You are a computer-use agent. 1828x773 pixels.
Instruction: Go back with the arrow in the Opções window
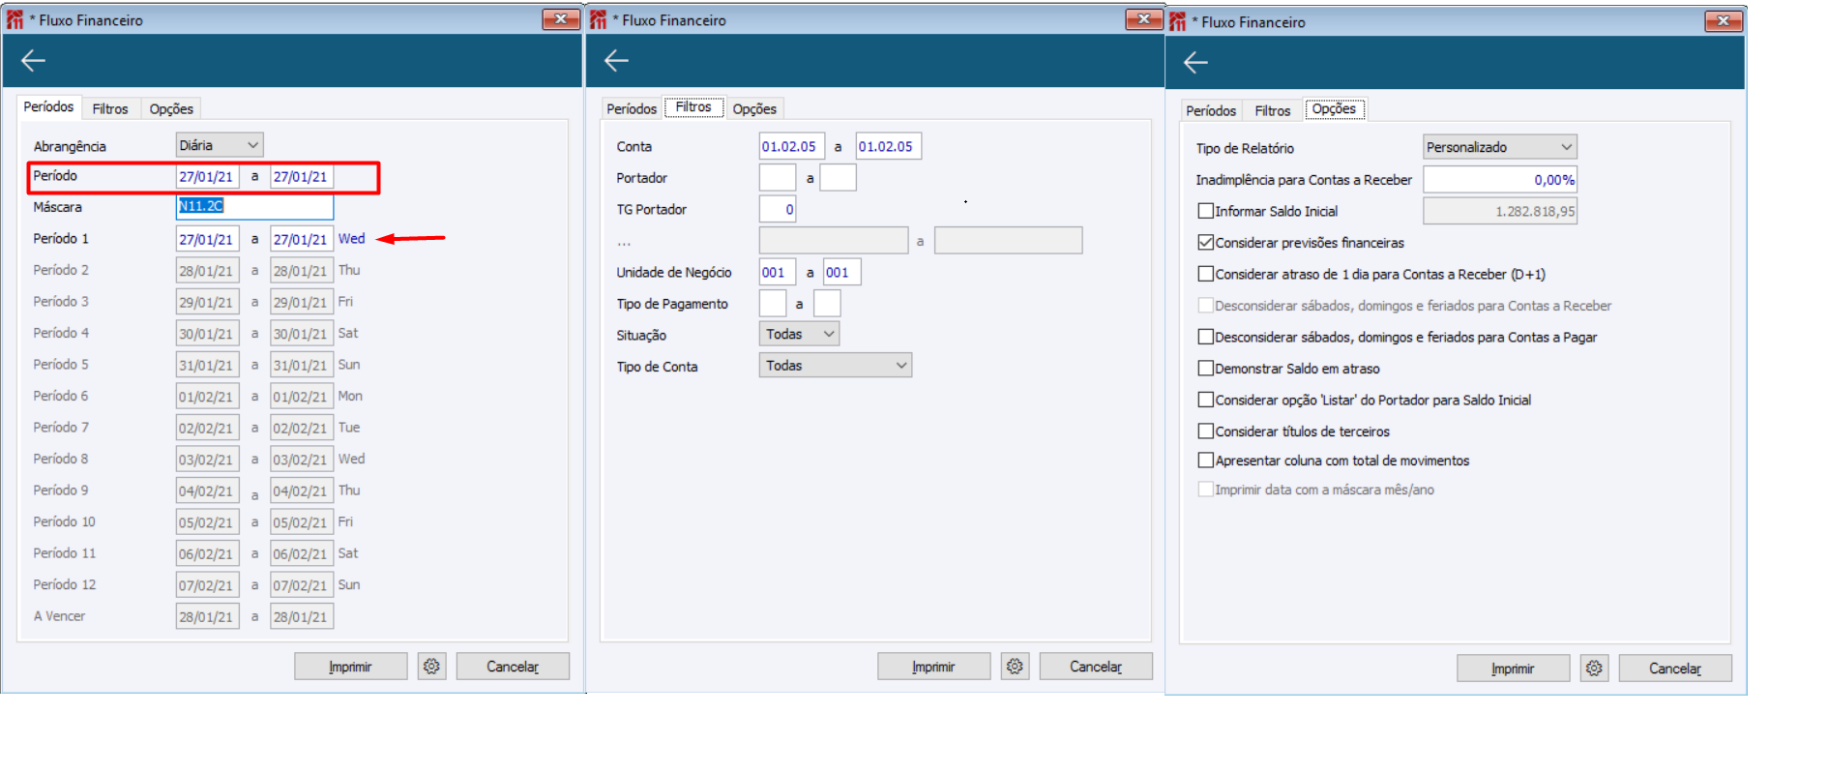pyautogui.click(x=1195, y=63)
